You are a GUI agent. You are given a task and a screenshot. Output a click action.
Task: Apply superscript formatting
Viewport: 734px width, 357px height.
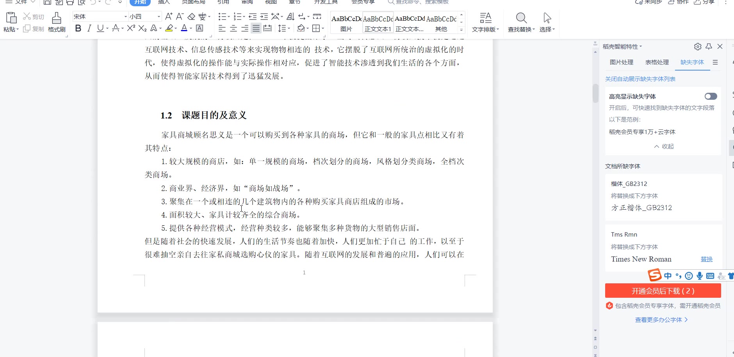pos(131,28)
